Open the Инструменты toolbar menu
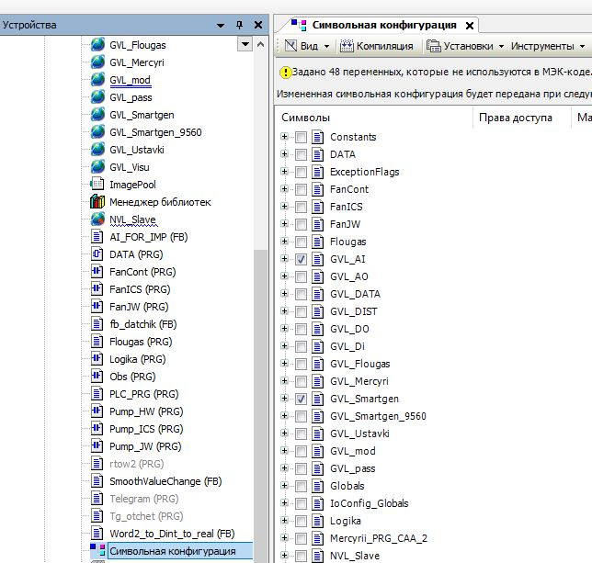The height and width of the screenshot is (563, 592). tap(548, 46)
